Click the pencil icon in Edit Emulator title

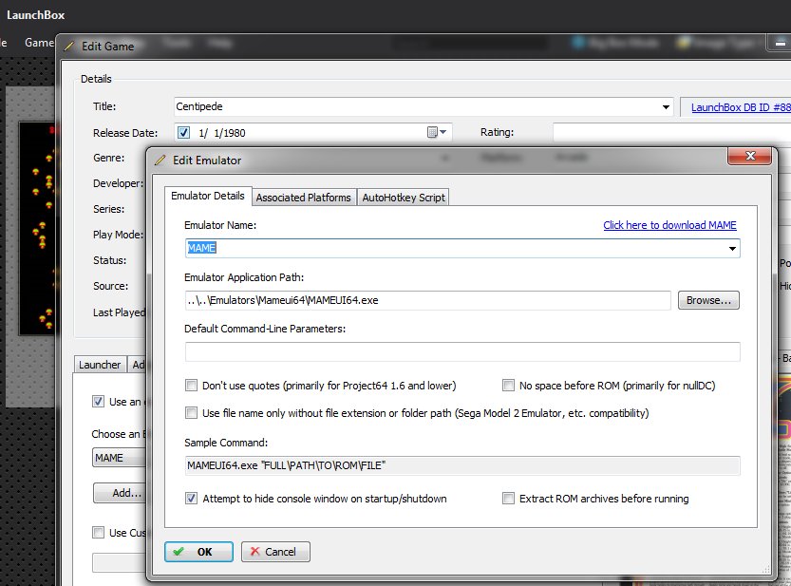(160, 161)
